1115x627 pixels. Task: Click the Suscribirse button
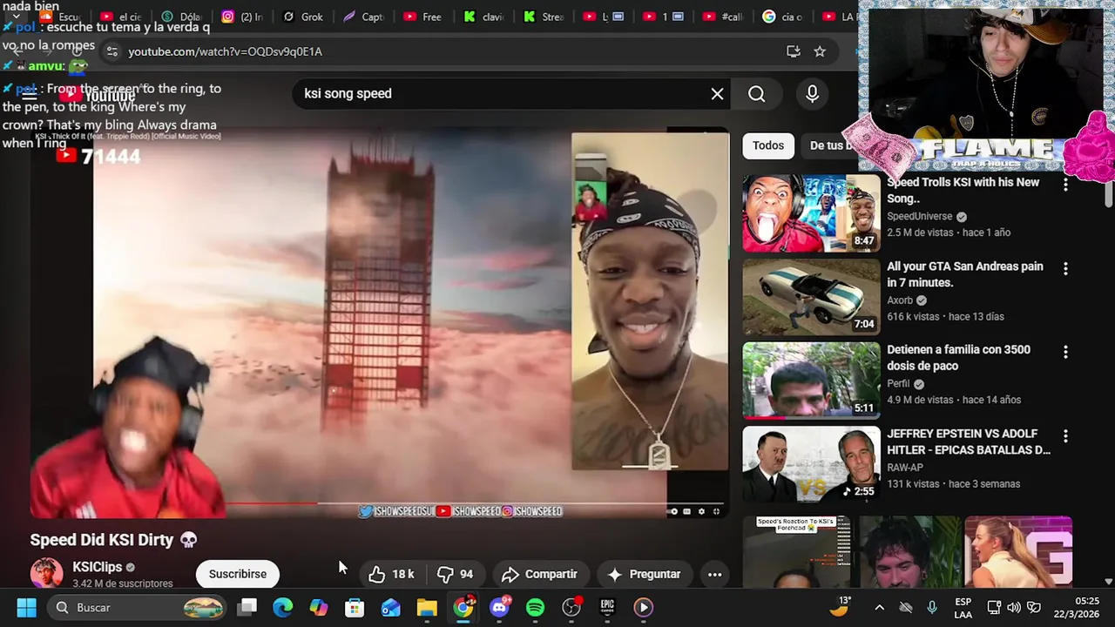click(237, 574)
